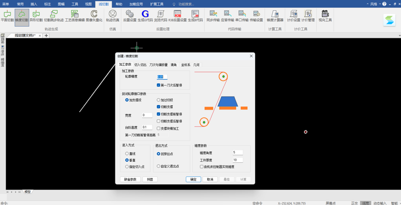Switch to 清角 dialog tab
Image resolution: width=401 pixels, height=205 pixels.
[174, 65]
